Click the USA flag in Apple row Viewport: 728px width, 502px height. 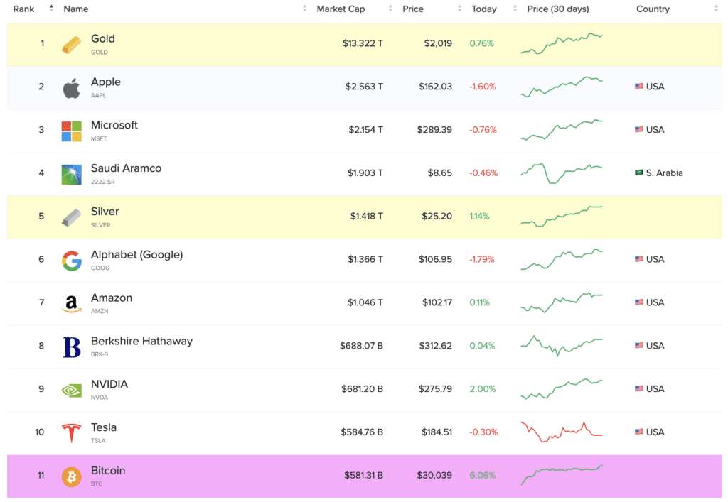639,86
